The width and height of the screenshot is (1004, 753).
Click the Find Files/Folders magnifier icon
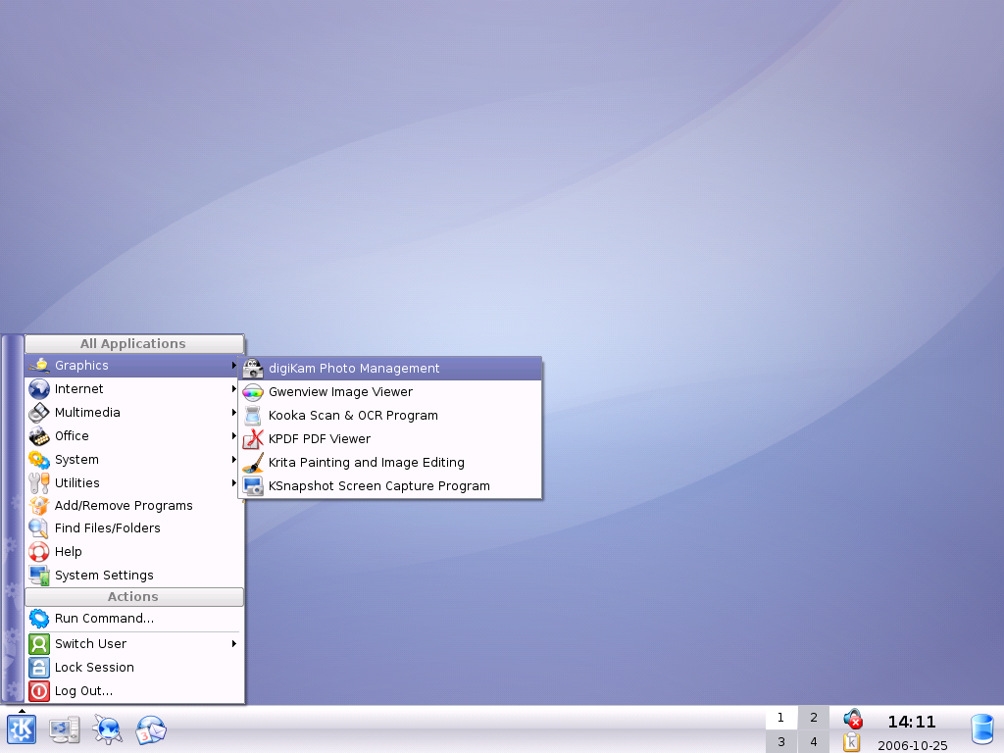pyautogui.click(x=39, y=528)
